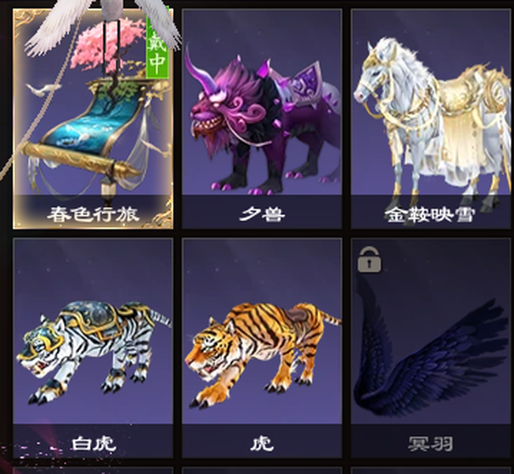Select the 春色行旅 flying scroll mount
This screenshot has height=474, width=514.
point(93,118)
